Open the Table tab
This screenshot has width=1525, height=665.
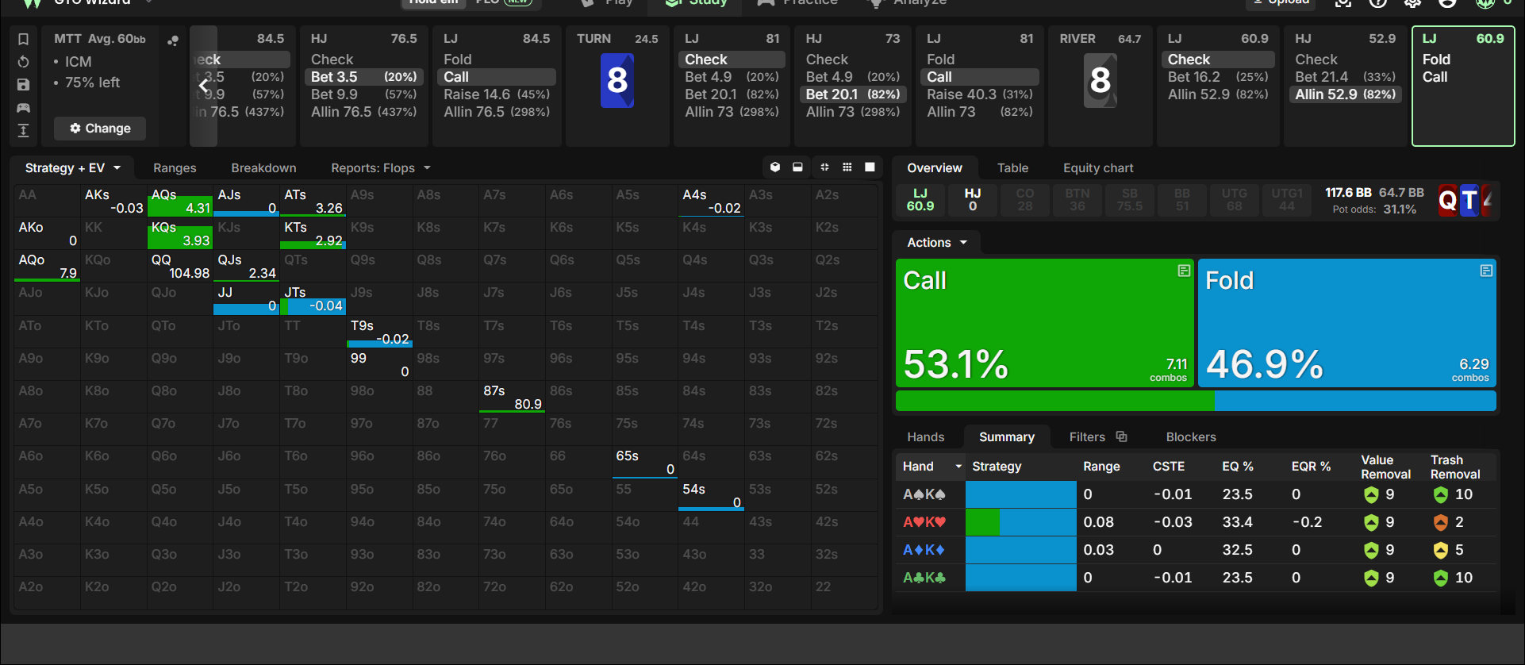[1012, 168]
